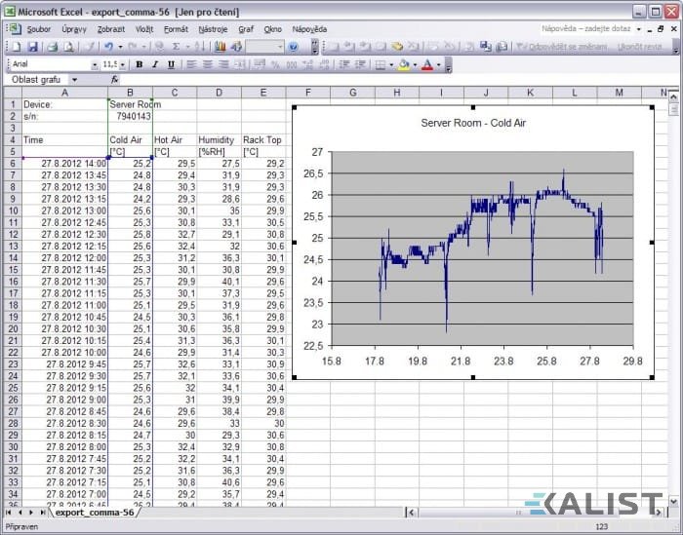Click the Excel Help question icon

coord(294,47)
